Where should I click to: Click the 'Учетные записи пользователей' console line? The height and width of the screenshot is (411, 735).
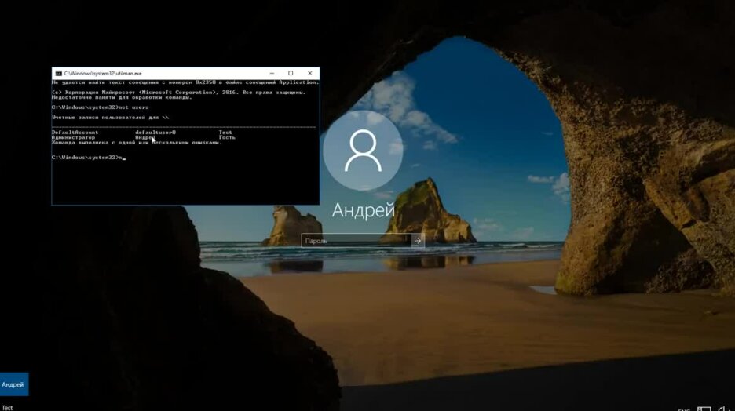[110, 118]
